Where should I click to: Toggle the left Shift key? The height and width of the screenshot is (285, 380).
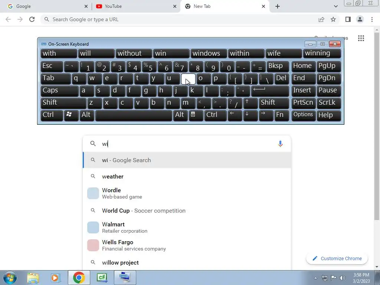(x=63, y=103)
